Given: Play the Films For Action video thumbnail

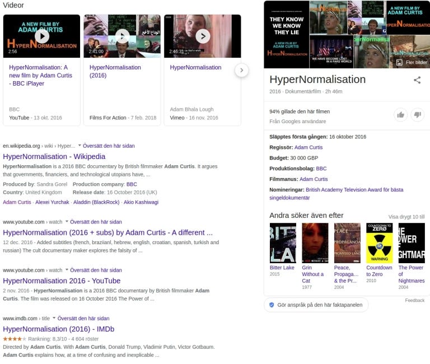Looking at the screenshot, I should pos(122,36).
